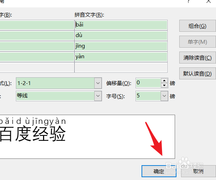The width and height of the screenshot is (216, 180).
Task: Click the 字号(S) label
Action: click(115, 96)
